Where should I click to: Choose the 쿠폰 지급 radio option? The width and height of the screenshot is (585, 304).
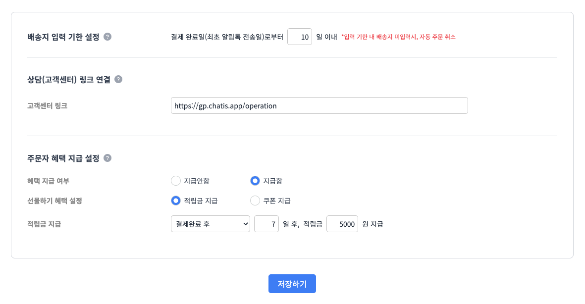click(255, 201)
